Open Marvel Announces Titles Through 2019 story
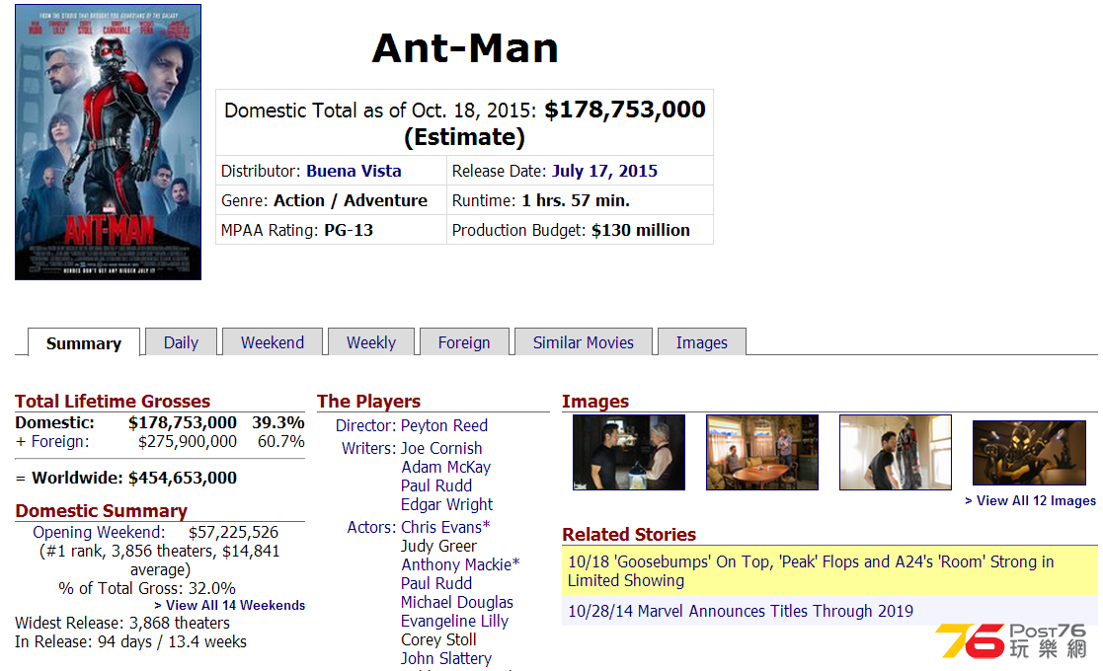Image resolution: width=1103 pixels, height=671 pixels. click(740, 611)
